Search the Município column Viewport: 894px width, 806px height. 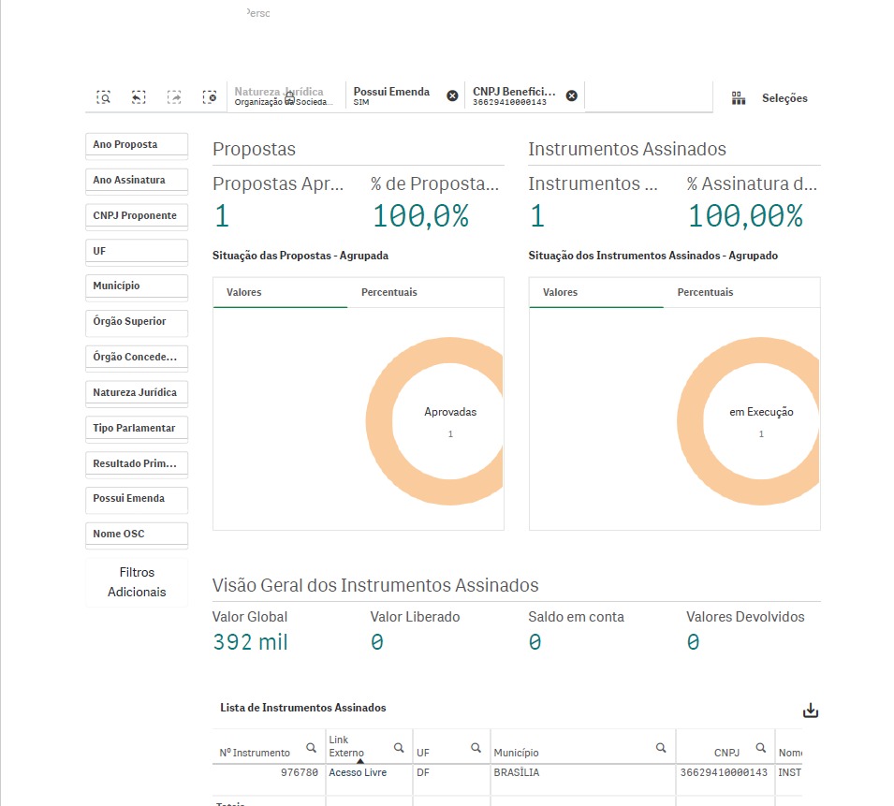pyautogui.click(x=661, y=748)
